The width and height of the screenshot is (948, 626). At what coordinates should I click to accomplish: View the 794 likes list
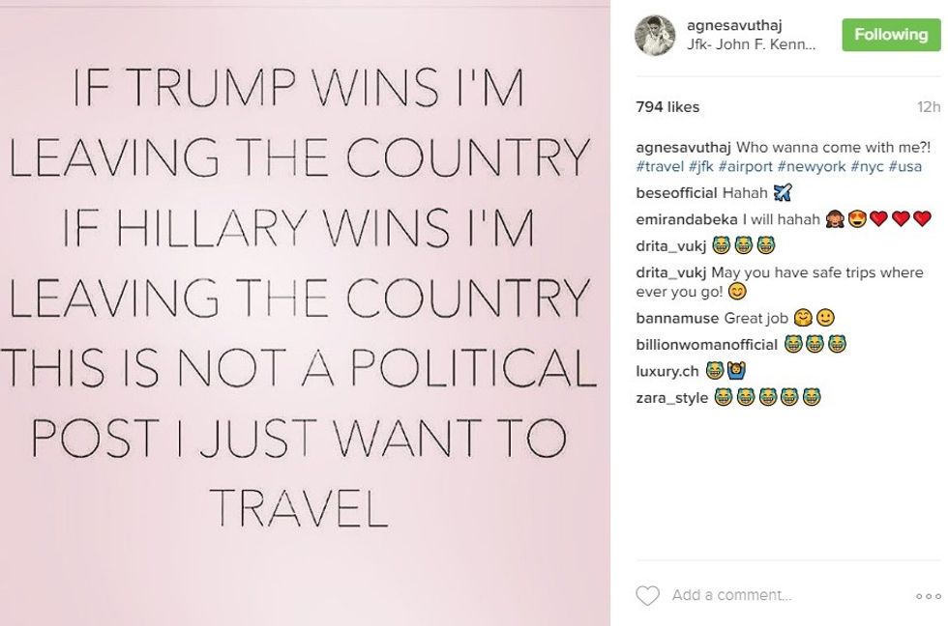pyautogui.click(x=667, y=107)
